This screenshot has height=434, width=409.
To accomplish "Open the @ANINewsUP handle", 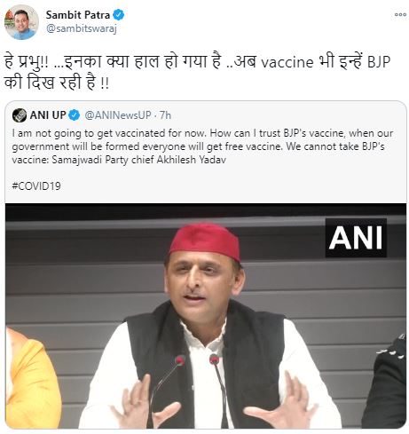I will tap(118, 115).
